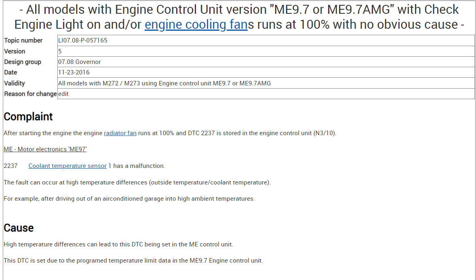
Task: Click topic number value LI07.08-P-057165
Action: tap(83, 40)
